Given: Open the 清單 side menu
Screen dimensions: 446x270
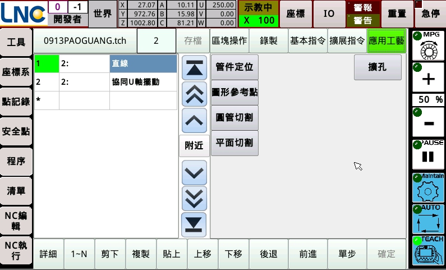Looking at the screenshot, I should pos(16,191).
